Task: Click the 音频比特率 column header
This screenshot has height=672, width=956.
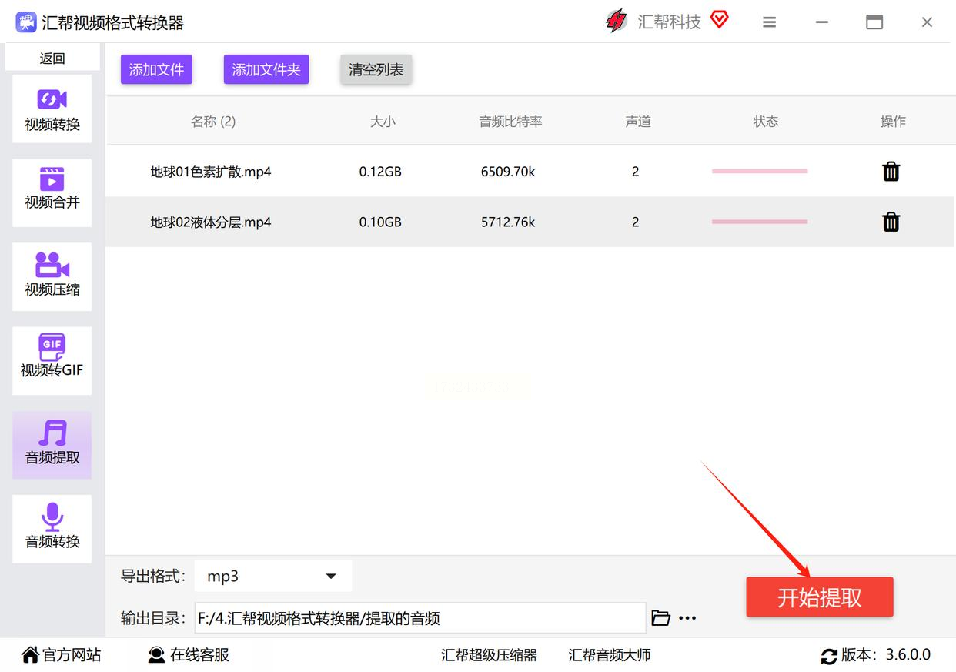Action: tap(511, 122)
